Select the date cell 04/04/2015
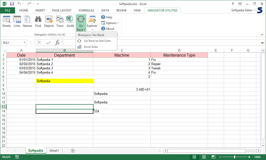266x160 pixels. pos(21,72)
